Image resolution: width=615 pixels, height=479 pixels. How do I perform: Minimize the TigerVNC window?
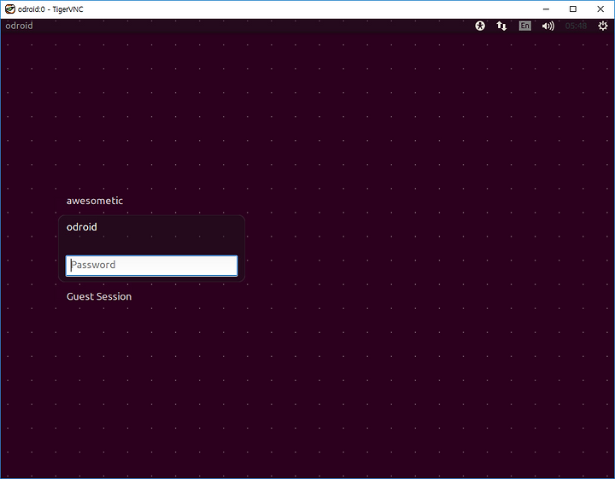pos(546,9)
